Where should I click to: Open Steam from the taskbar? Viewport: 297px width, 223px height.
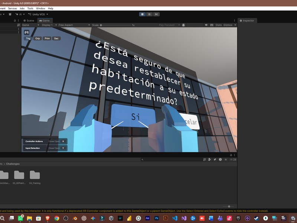[x=257, y=218]
